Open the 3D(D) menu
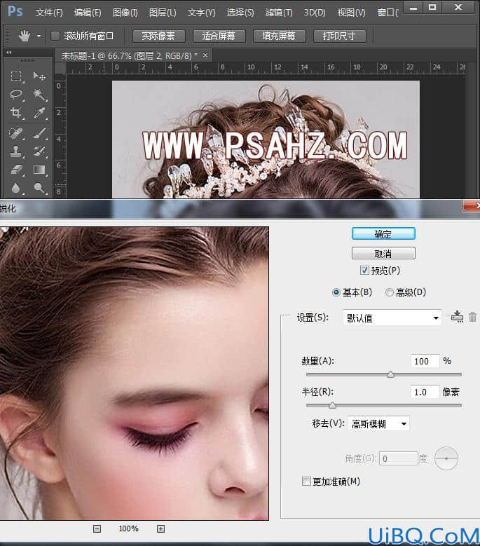This screenshot has width=480, height=546. coord(315,13)
